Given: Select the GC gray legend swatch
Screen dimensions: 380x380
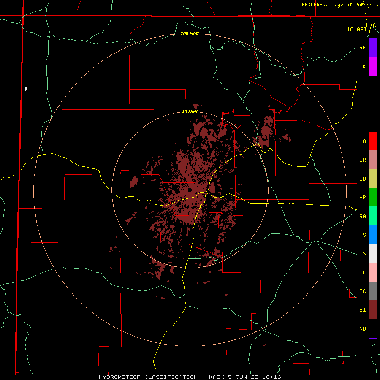Looking at the screenshot, I should click(373, 291).
